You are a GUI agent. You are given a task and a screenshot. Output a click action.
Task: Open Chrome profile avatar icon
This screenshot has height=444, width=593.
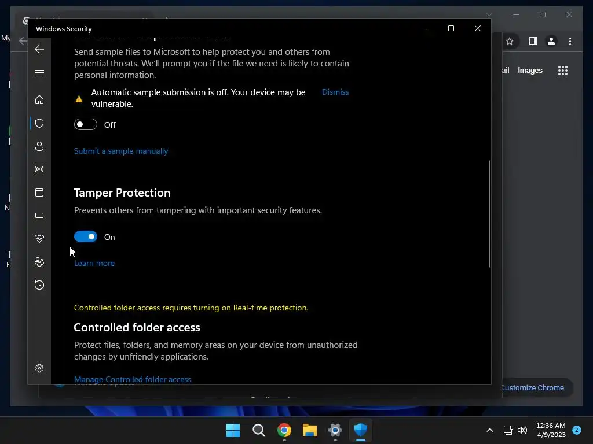[551, 41]
